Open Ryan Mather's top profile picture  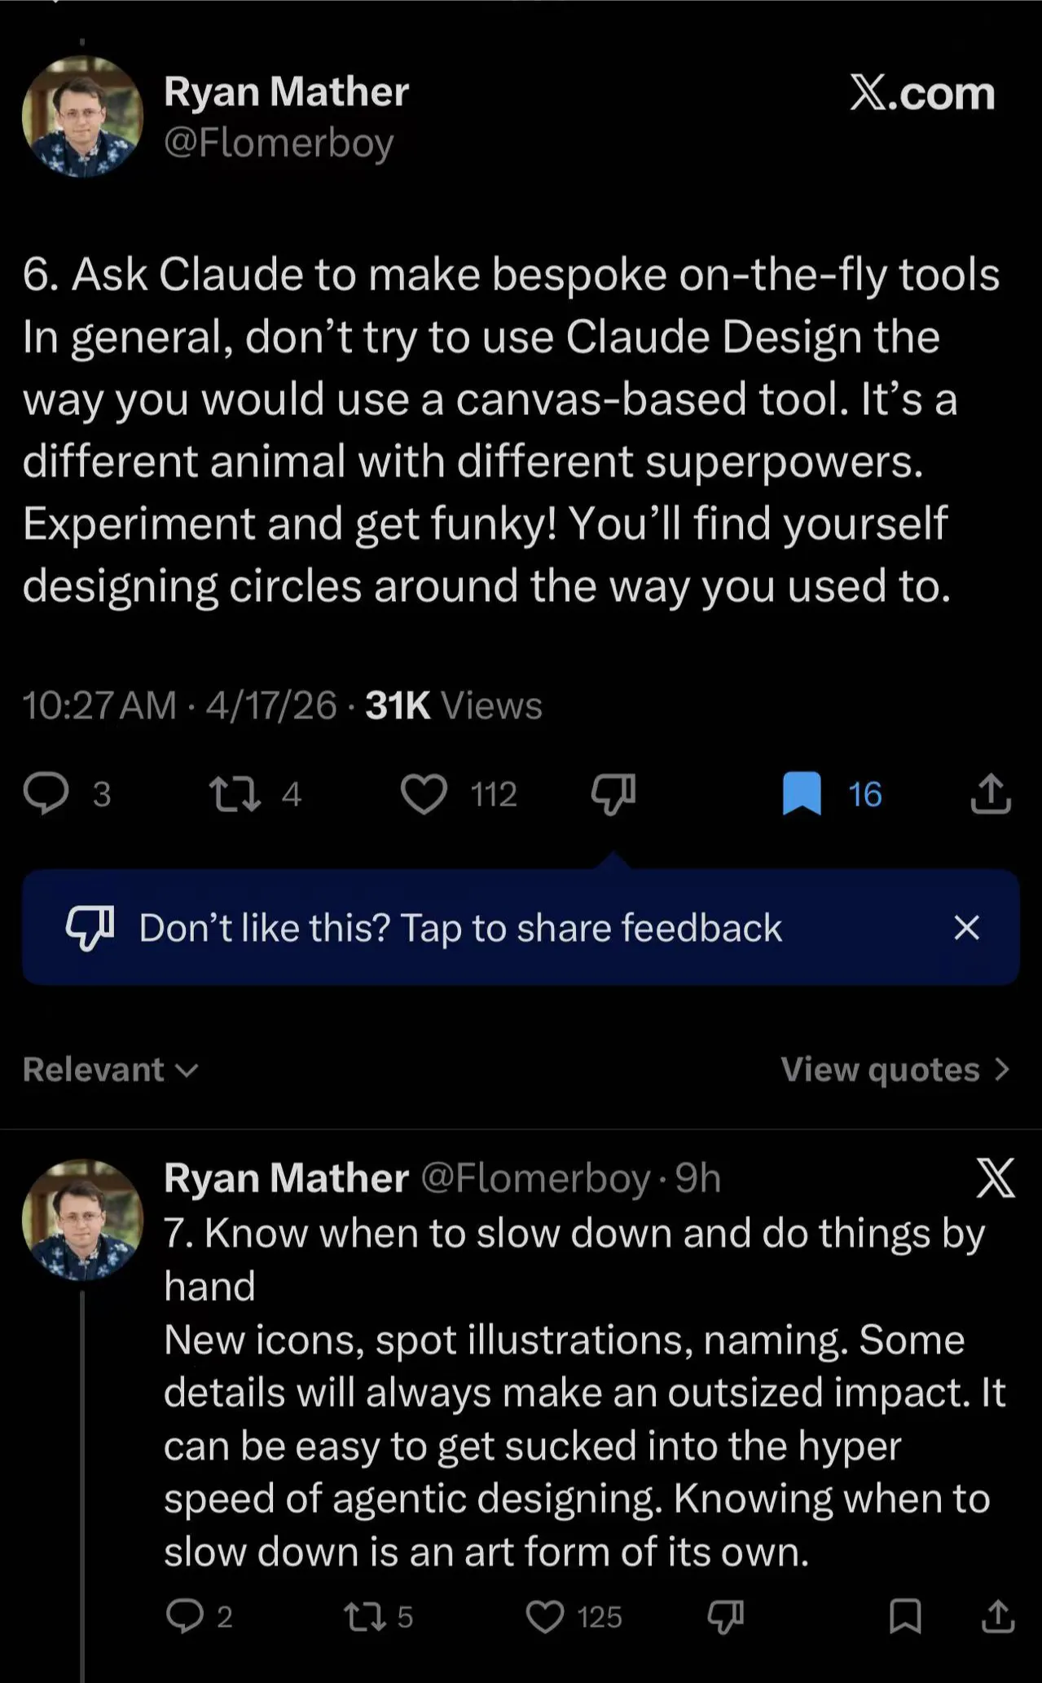tap(82, 116)
